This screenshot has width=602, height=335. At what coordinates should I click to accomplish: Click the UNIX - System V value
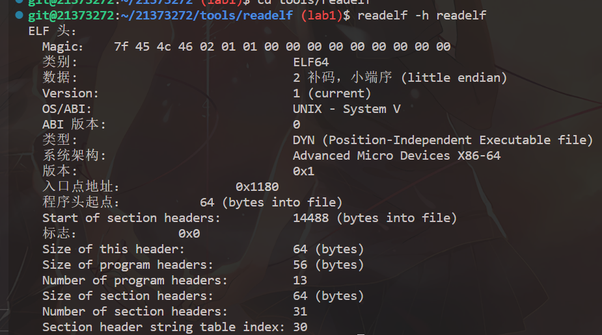coord(346,109)
